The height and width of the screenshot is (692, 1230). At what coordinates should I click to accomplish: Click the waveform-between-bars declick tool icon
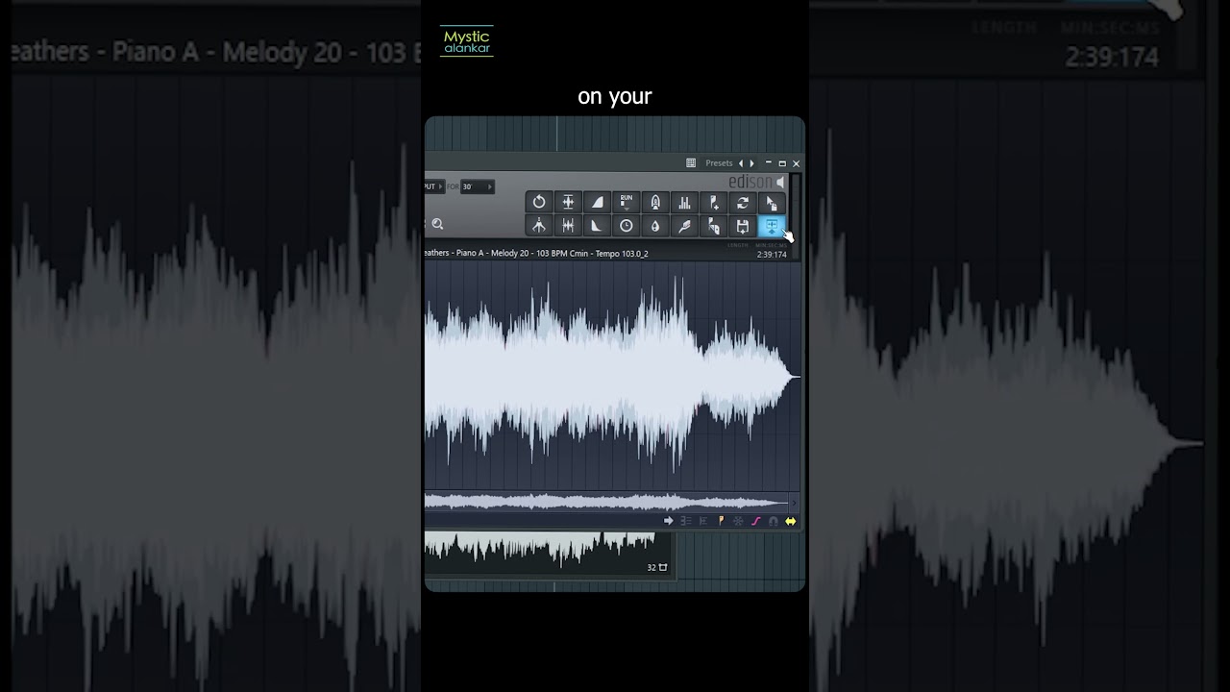click(x=568, y=226)
